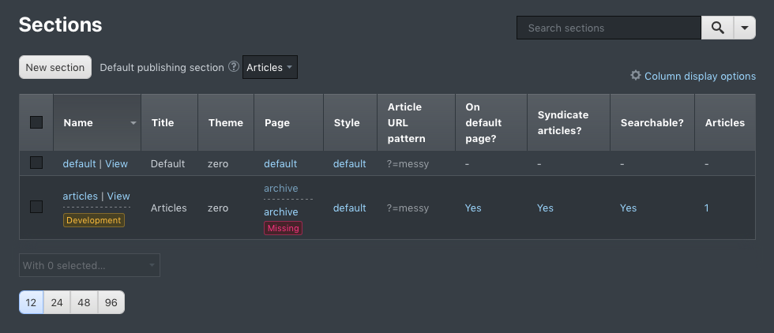Open default page link in default row
The width and height of the screenshot is (774, 333).
280,164
